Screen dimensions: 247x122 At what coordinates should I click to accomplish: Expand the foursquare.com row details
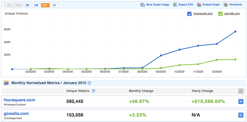241,102
